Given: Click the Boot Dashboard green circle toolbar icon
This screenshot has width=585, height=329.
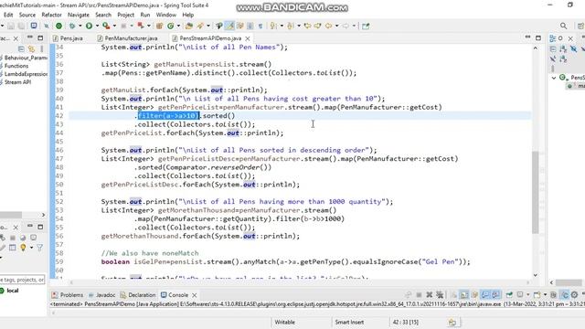Looking at the screenshot, I should 58,26.
